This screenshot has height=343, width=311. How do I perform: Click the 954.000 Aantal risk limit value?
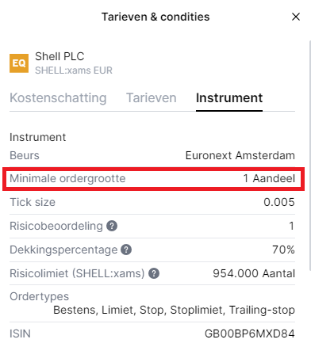click(x=254, y=273)
